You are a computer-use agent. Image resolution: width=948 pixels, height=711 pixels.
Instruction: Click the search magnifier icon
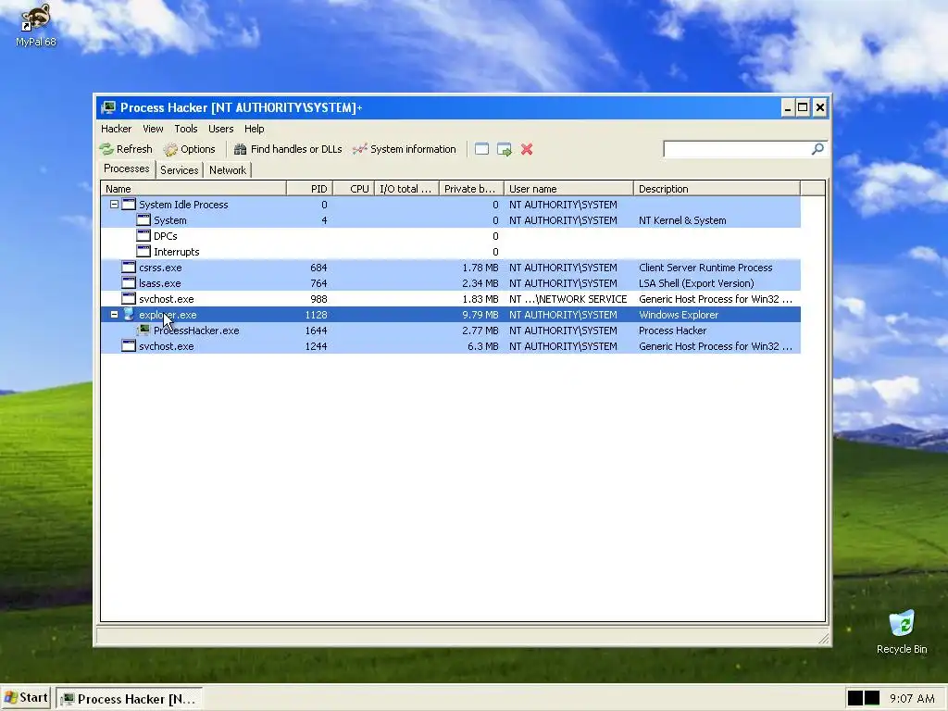click(817, 149)
